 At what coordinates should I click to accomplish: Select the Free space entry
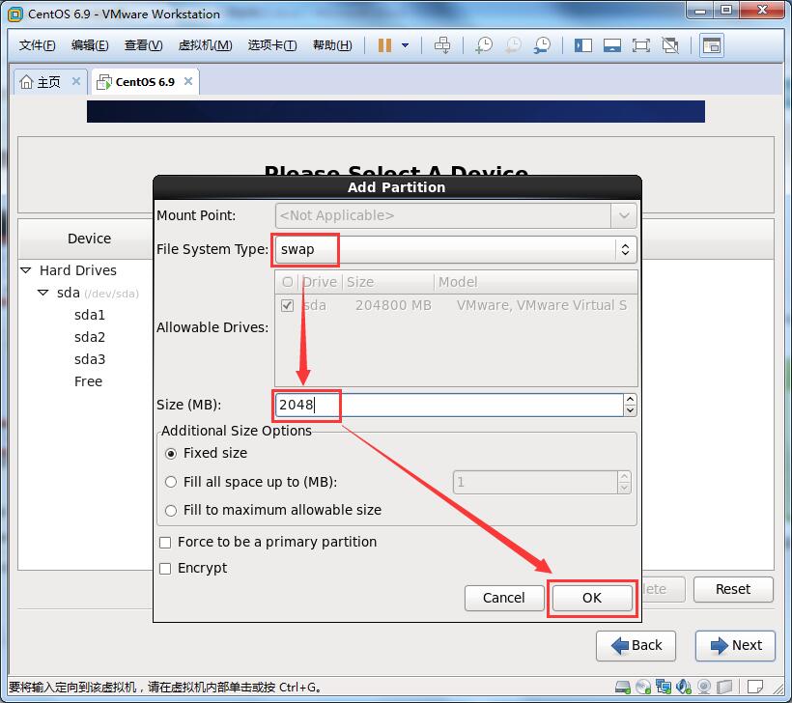click(x=88, y=381)
